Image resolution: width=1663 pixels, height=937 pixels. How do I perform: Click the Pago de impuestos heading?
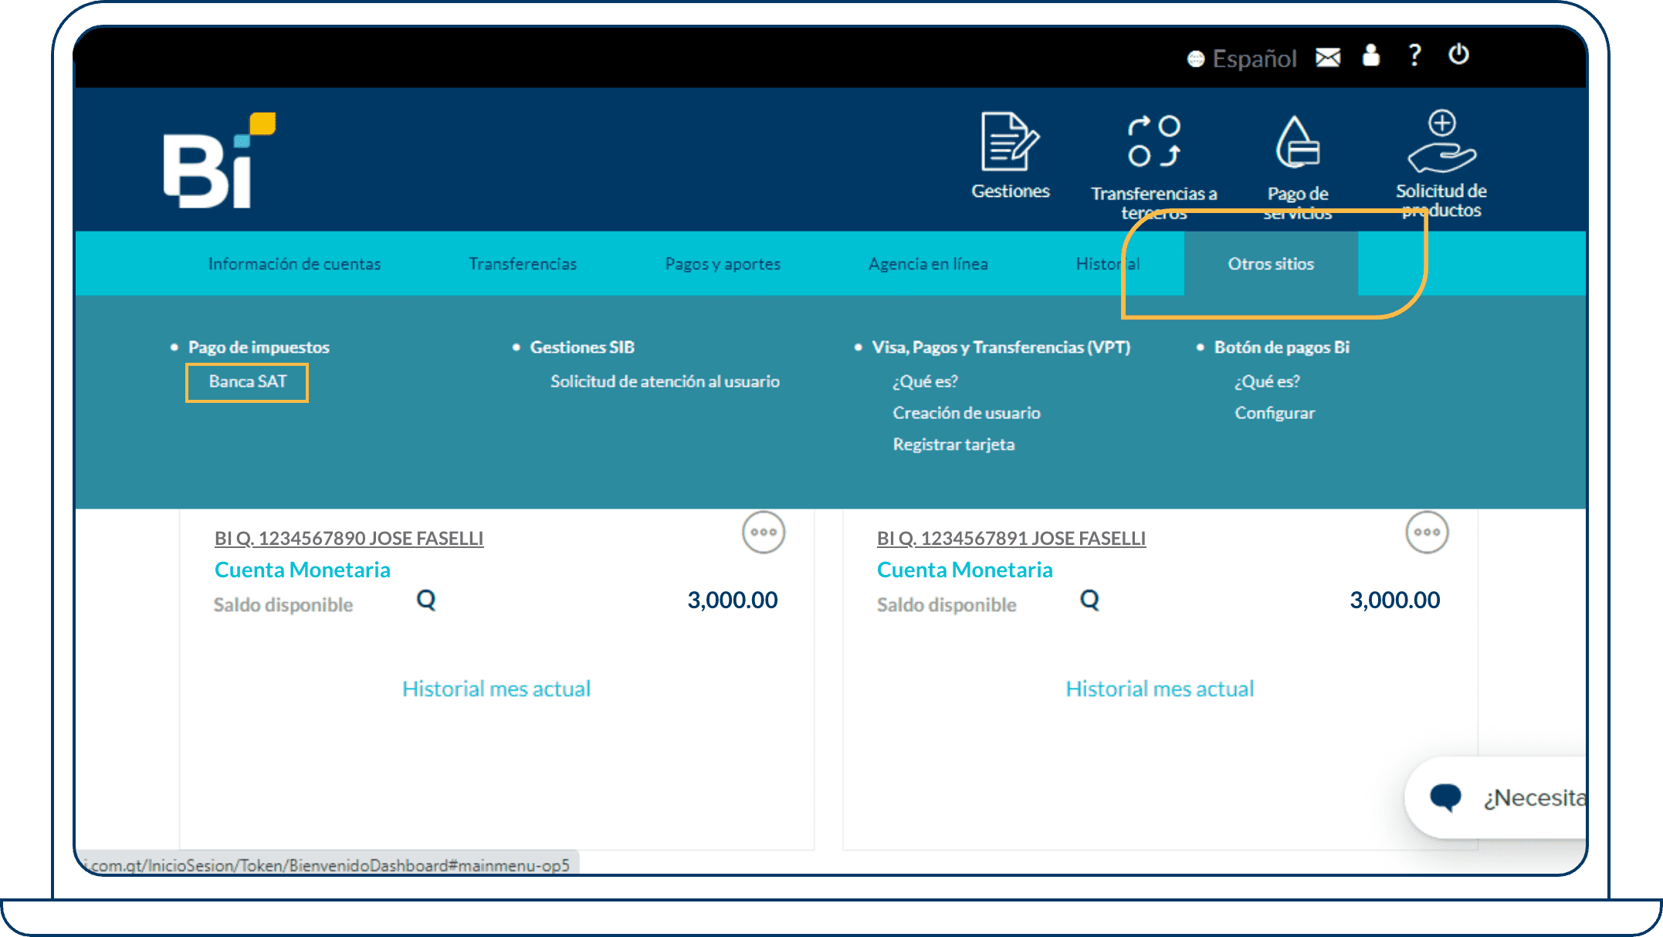click(x=259, y=348)
